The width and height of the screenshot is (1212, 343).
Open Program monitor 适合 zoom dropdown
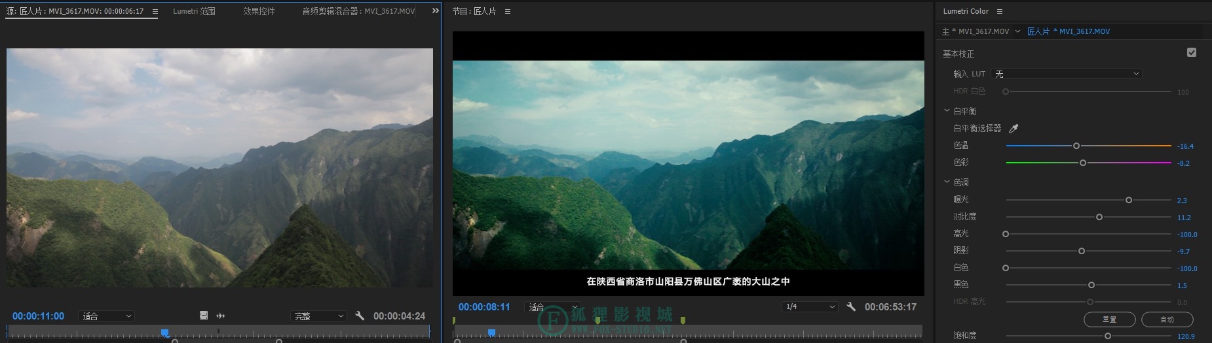tap(552, 307)
